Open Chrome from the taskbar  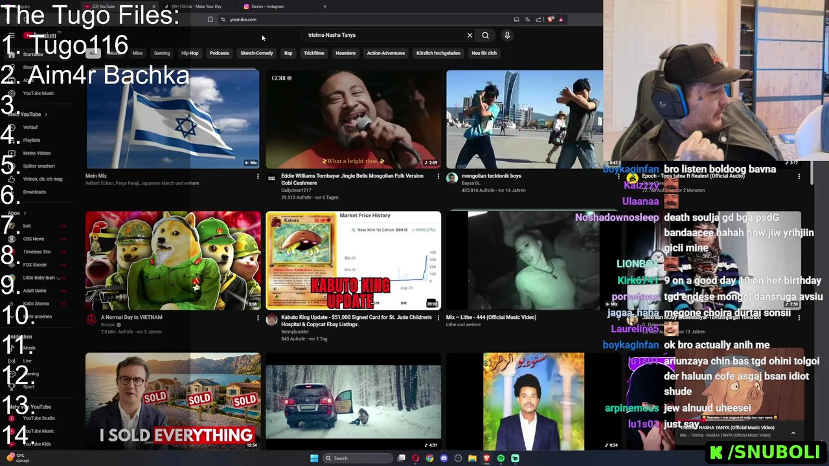coord(429,458)
